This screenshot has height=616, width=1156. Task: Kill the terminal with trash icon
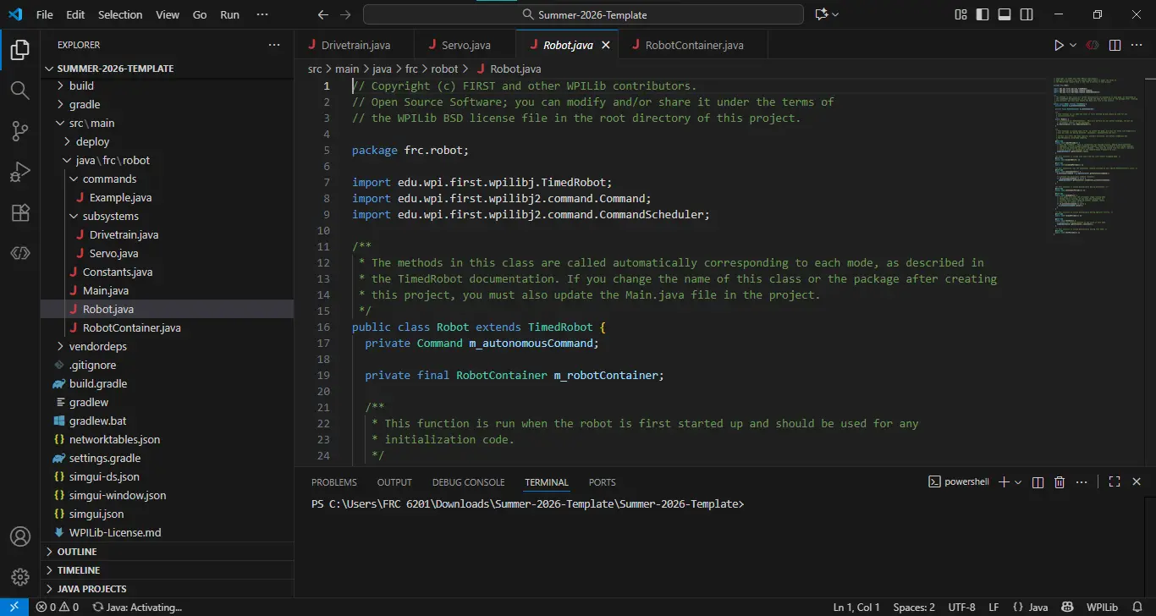(x=1060, y=481)
